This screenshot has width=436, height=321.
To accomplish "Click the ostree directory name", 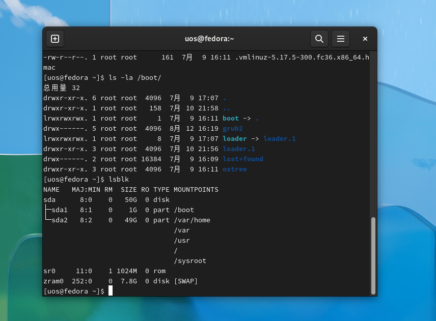I will coord(235,169).
